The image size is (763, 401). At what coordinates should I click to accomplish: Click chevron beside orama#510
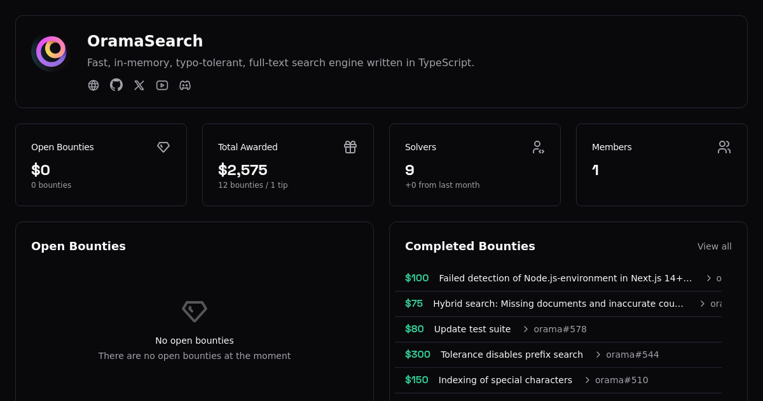click(588, 380)
